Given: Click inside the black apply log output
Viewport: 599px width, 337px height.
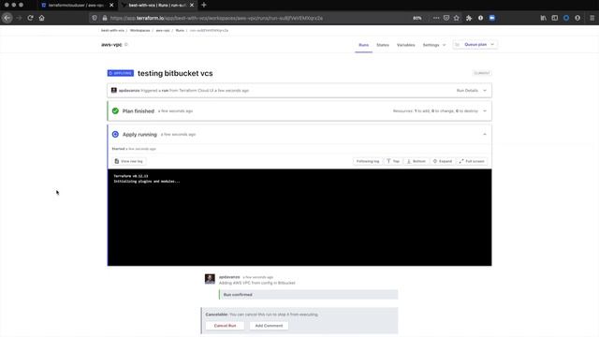Looking at the screenshot, I should click(299, 217).
